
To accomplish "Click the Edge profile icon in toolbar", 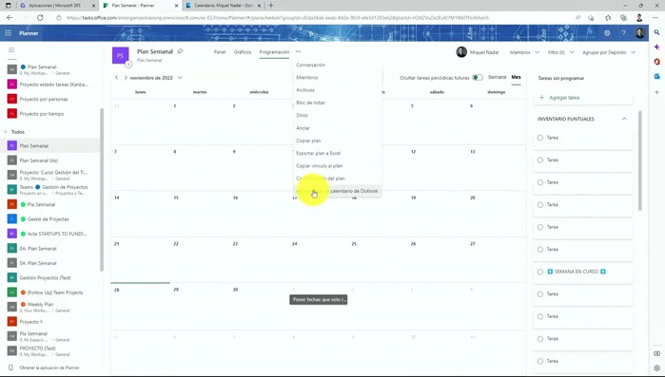I will tap(639, 18).
